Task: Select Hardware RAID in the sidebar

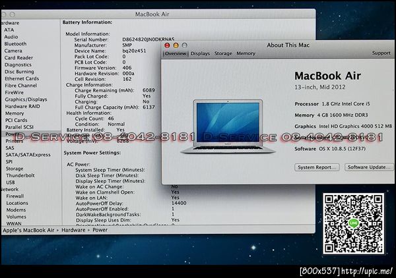Action: [22, 106]
